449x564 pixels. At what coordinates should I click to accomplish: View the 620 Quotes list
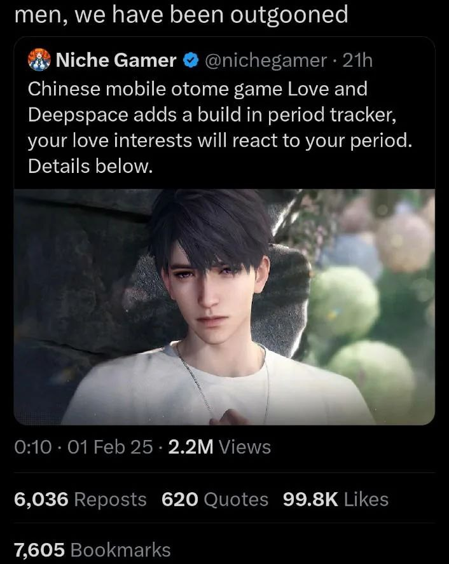(215, 499)
